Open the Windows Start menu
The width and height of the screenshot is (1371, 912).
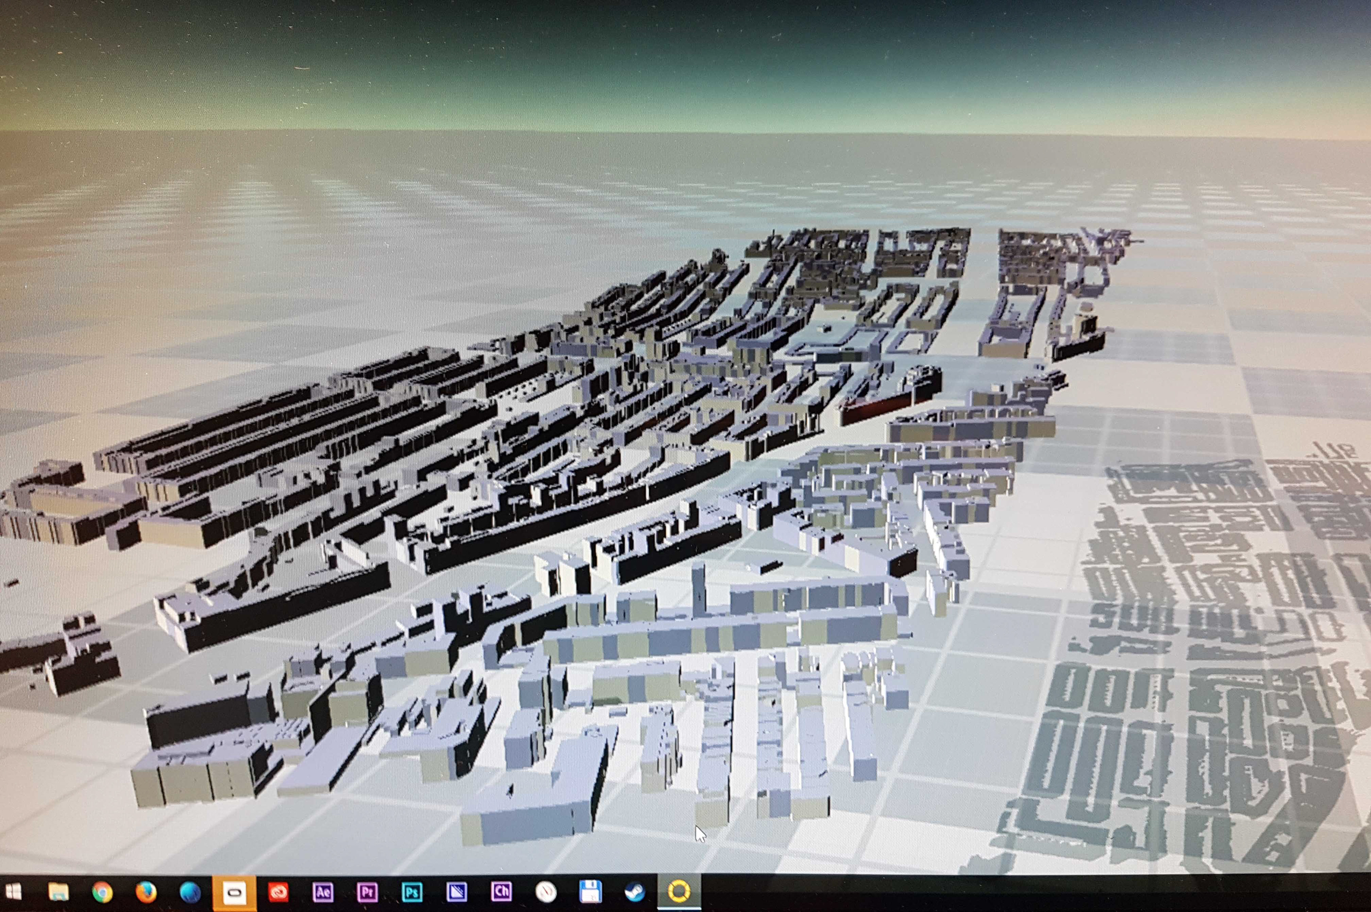[13, 891]
